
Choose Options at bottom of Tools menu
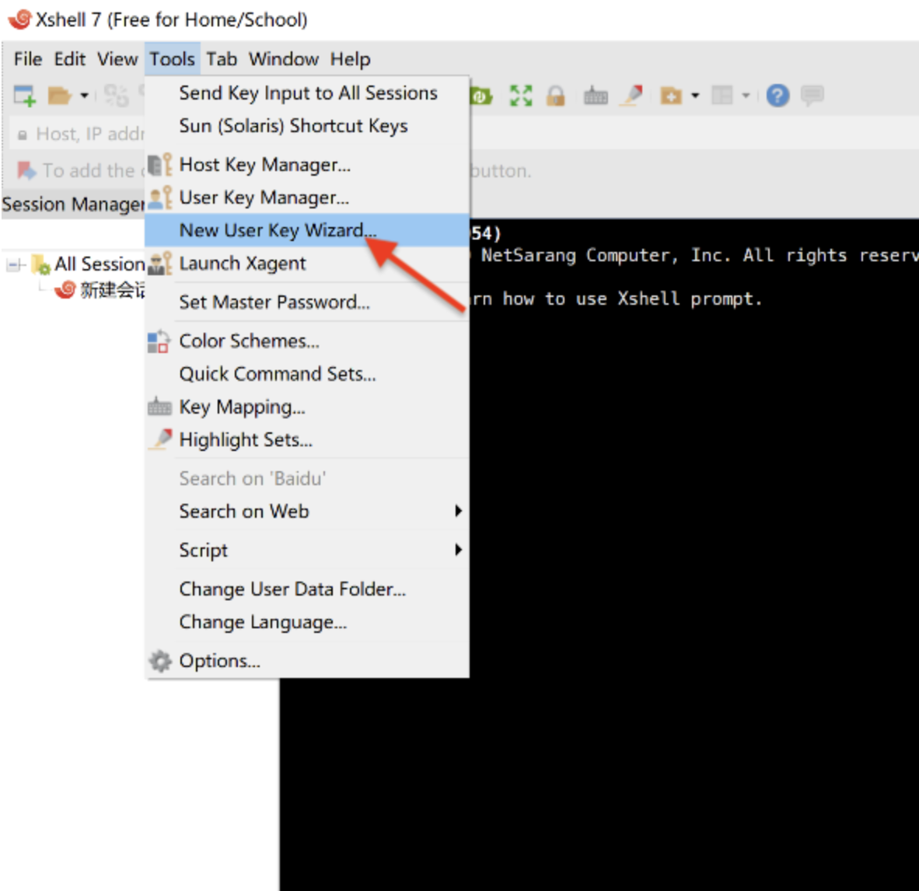(x=219, y=661)
